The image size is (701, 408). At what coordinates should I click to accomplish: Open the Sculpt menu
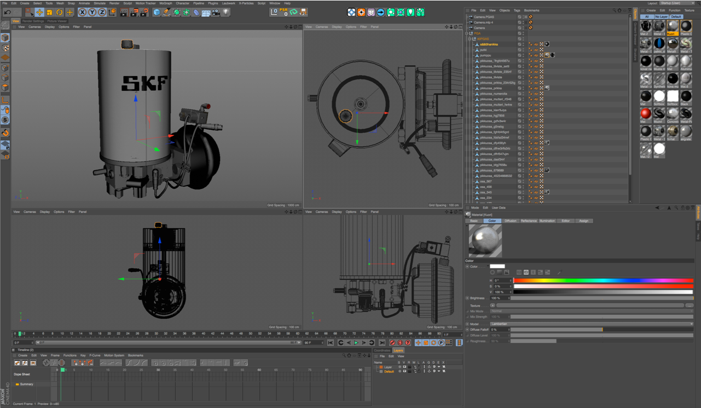coord(127,3)
